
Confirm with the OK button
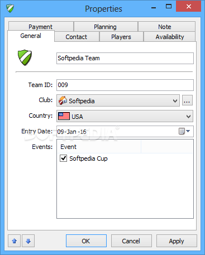(86, 241)
